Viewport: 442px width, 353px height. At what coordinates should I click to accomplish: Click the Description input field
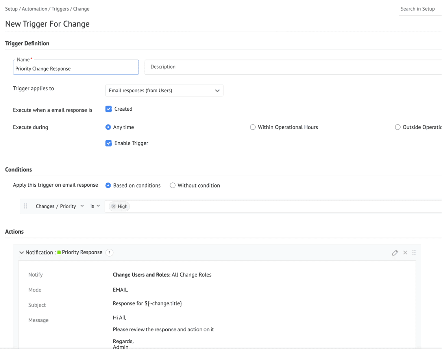pyautogui.click(x=293, y=67)
